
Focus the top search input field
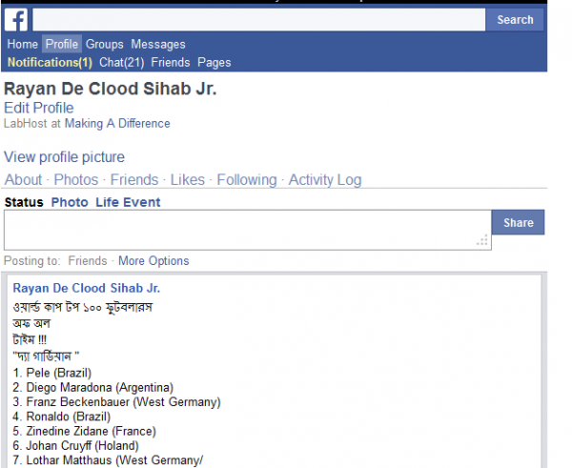pos(258,20)
